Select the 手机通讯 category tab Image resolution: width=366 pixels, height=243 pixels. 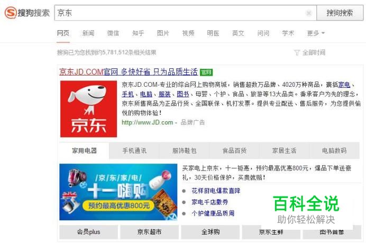point(134,151)
